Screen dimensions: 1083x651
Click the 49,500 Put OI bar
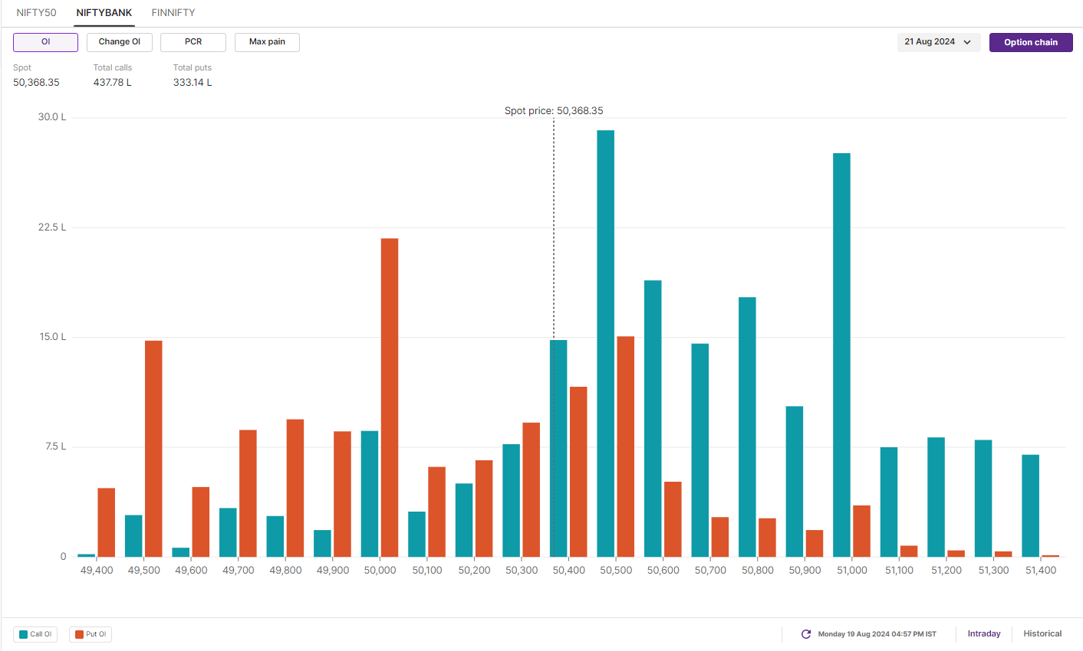coord(153,448)
